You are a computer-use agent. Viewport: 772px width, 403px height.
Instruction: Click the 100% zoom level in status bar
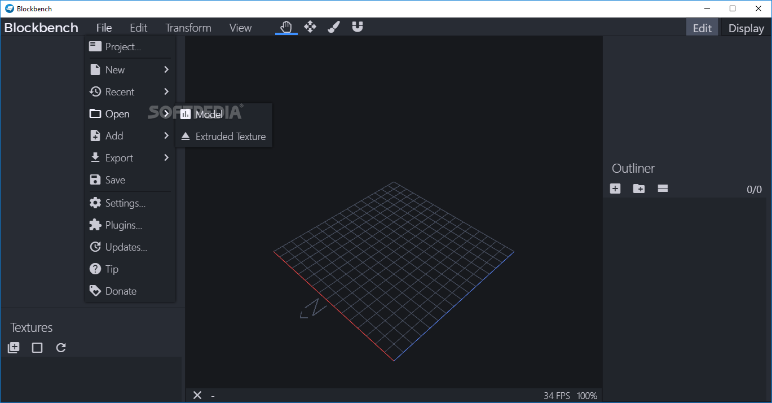[x=587, y=396]
